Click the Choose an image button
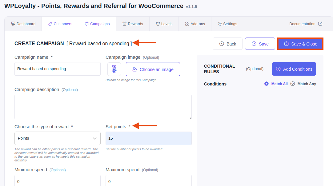Viewport: 333px width, 186px height. (x=153, y=69)
